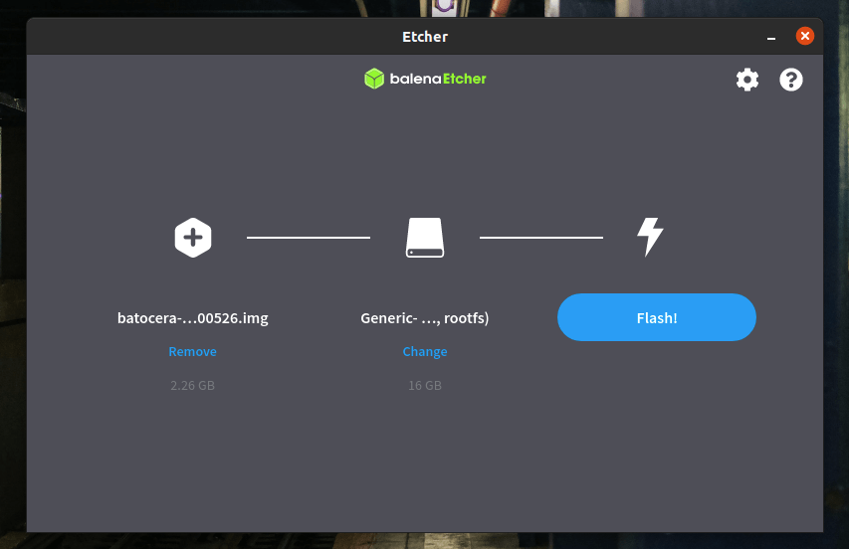Click the 2.26 GB image size text
Image resolution: width=849 pixels, height=549 pixels.
[192, 386]
